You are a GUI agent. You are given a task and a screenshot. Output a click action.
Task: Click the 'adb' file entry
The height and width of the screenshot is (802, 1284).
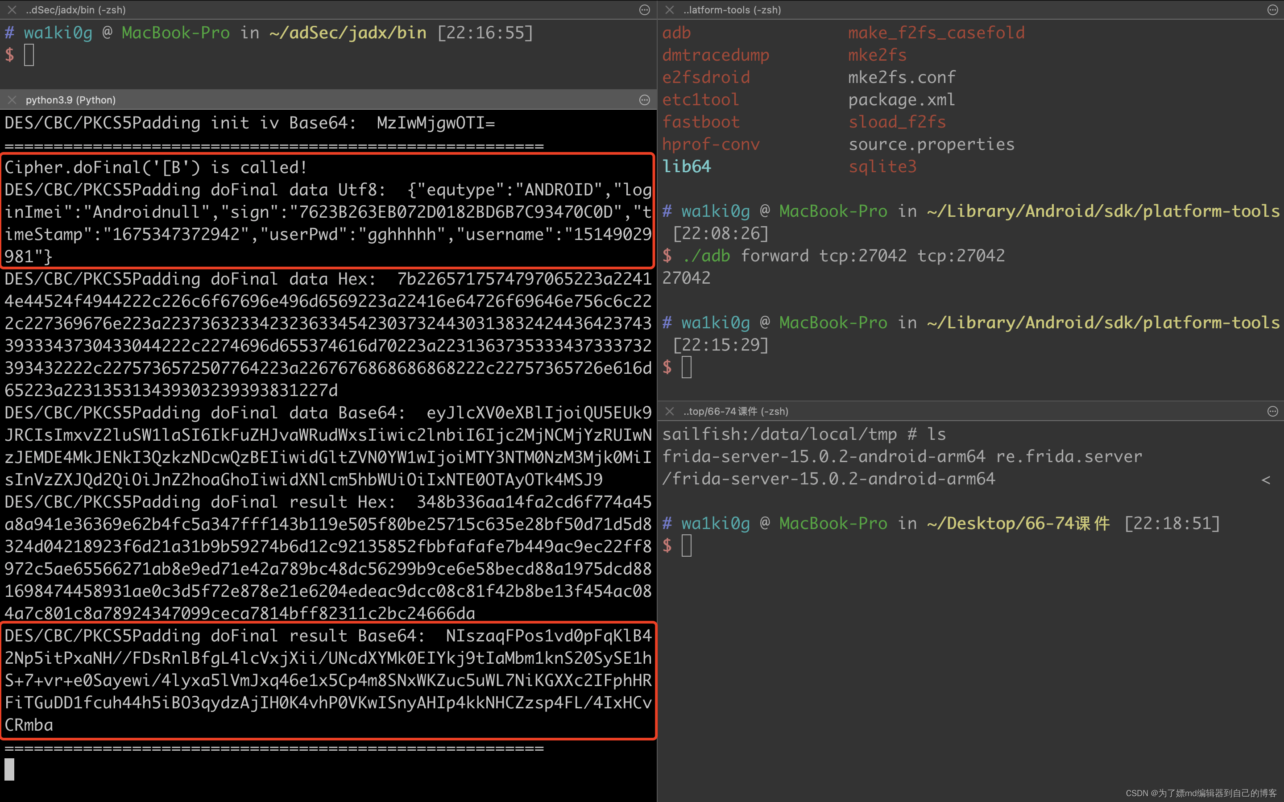point(676,33)
